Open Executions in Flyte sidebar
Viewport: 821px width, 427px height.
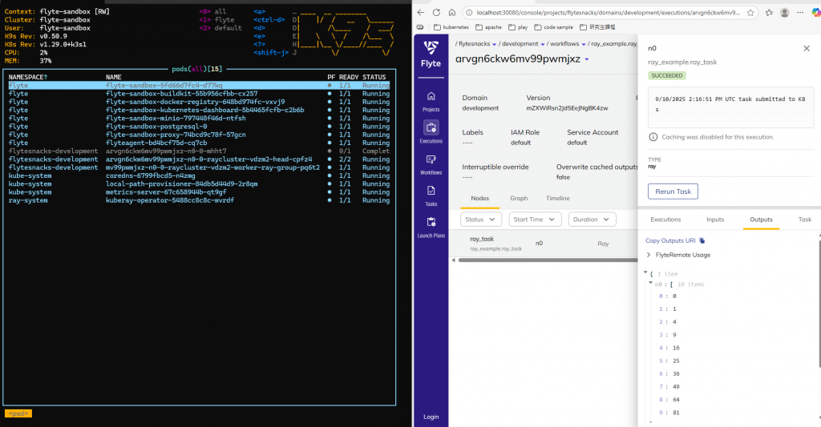tap(431, 132)
